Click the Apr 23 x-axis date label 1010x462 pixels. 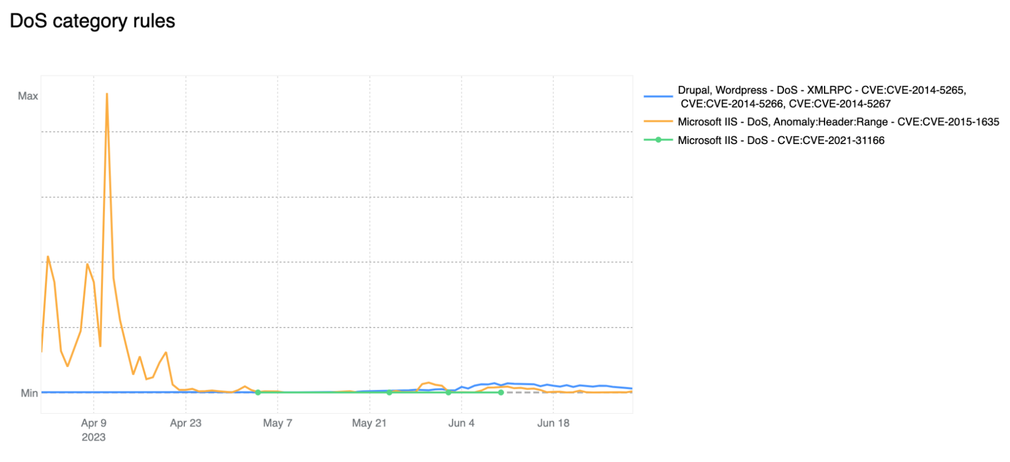[x=185, y=423]
